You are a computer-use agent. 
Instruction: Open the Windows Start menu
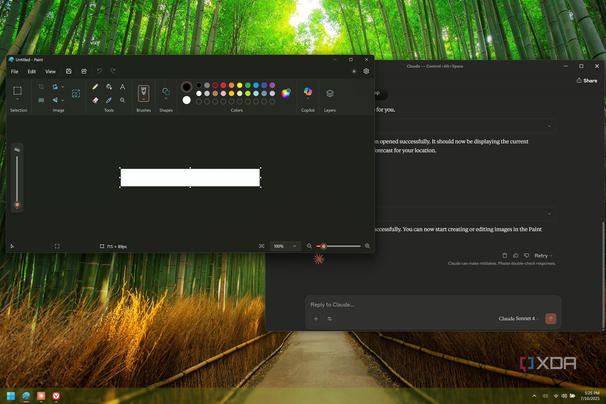[11, 396]
